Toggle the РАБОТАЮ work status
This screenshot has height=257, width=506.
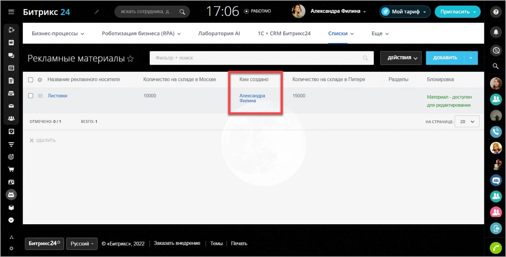coord(258,11)
